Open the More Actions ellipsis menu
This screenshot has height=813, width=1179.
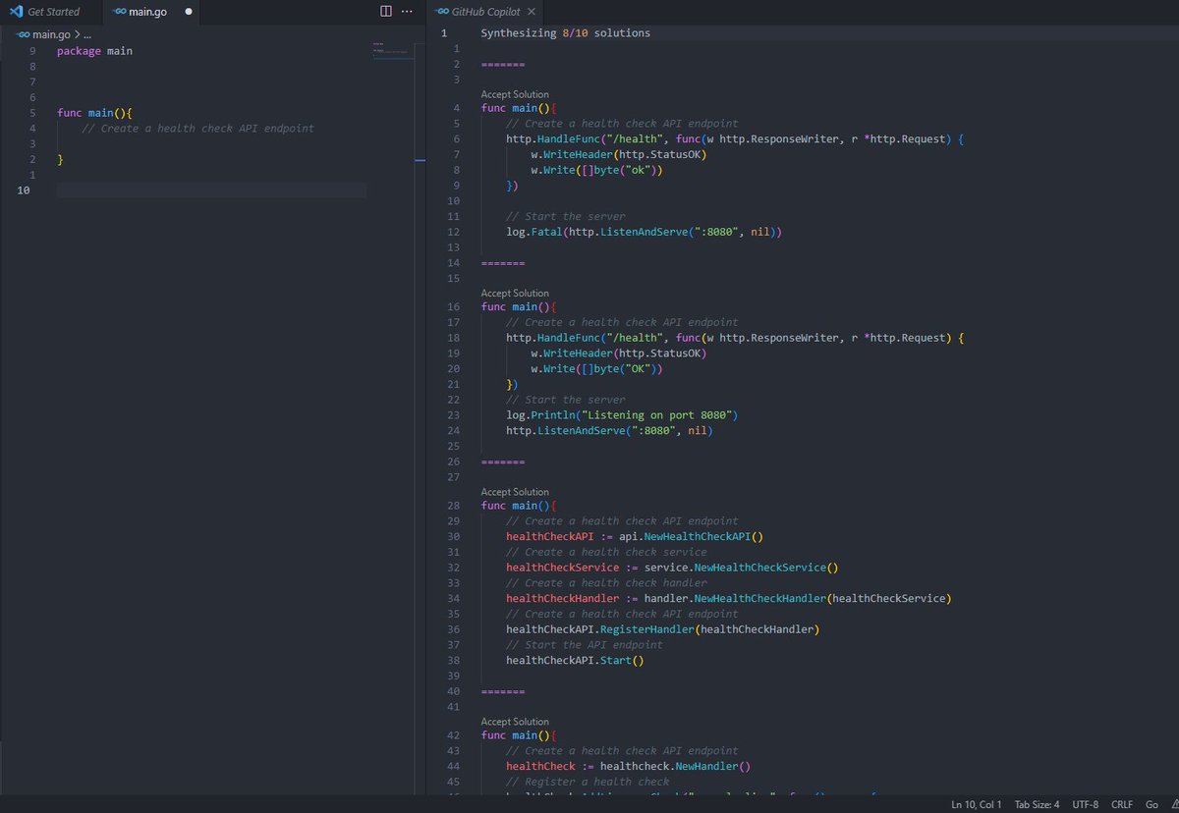click(408, 12)
